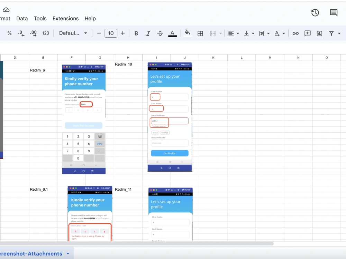
Task: Open the comments panel icon
Action: pos(334,12)
